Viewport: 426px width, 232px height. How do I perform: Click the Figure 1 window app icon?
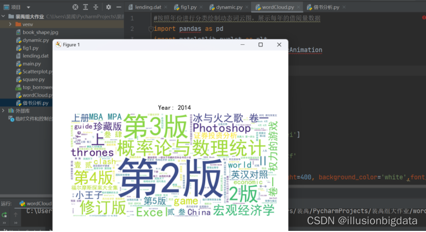point(58,45)
